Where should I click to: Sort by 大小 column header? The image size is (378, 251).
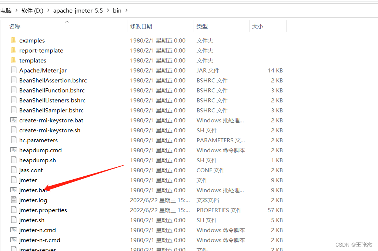tap(257, 26)
